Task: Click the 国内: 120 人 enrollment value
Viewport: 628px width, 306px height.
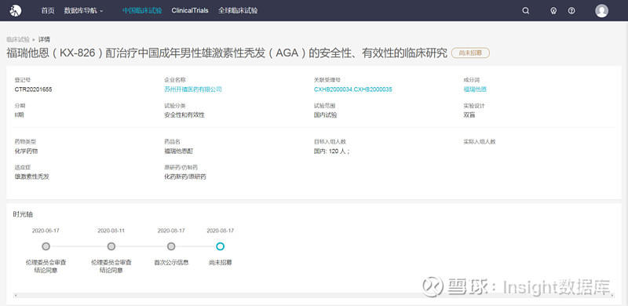Action: pyautogui.click(x=331, y=151)
